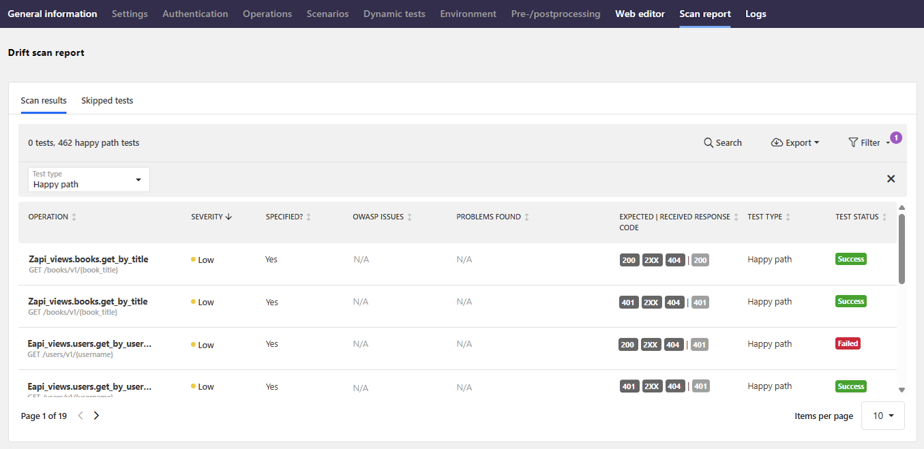Screen dimensions: 924x449
Task: Click the 200 received code in first row
Action: point(700,260)
